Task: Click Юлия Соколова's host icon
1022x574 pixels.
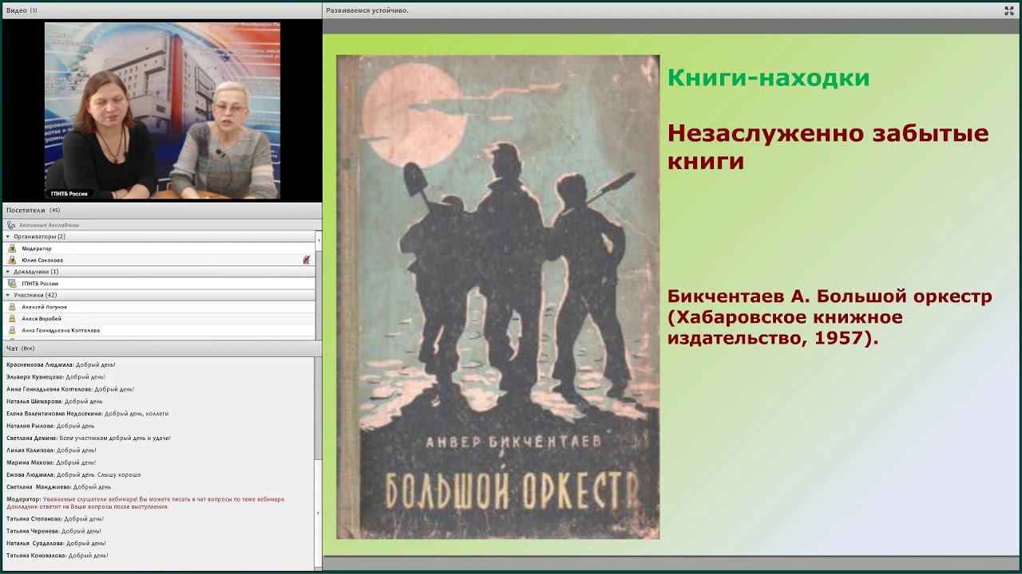Action: click(12, 260)
